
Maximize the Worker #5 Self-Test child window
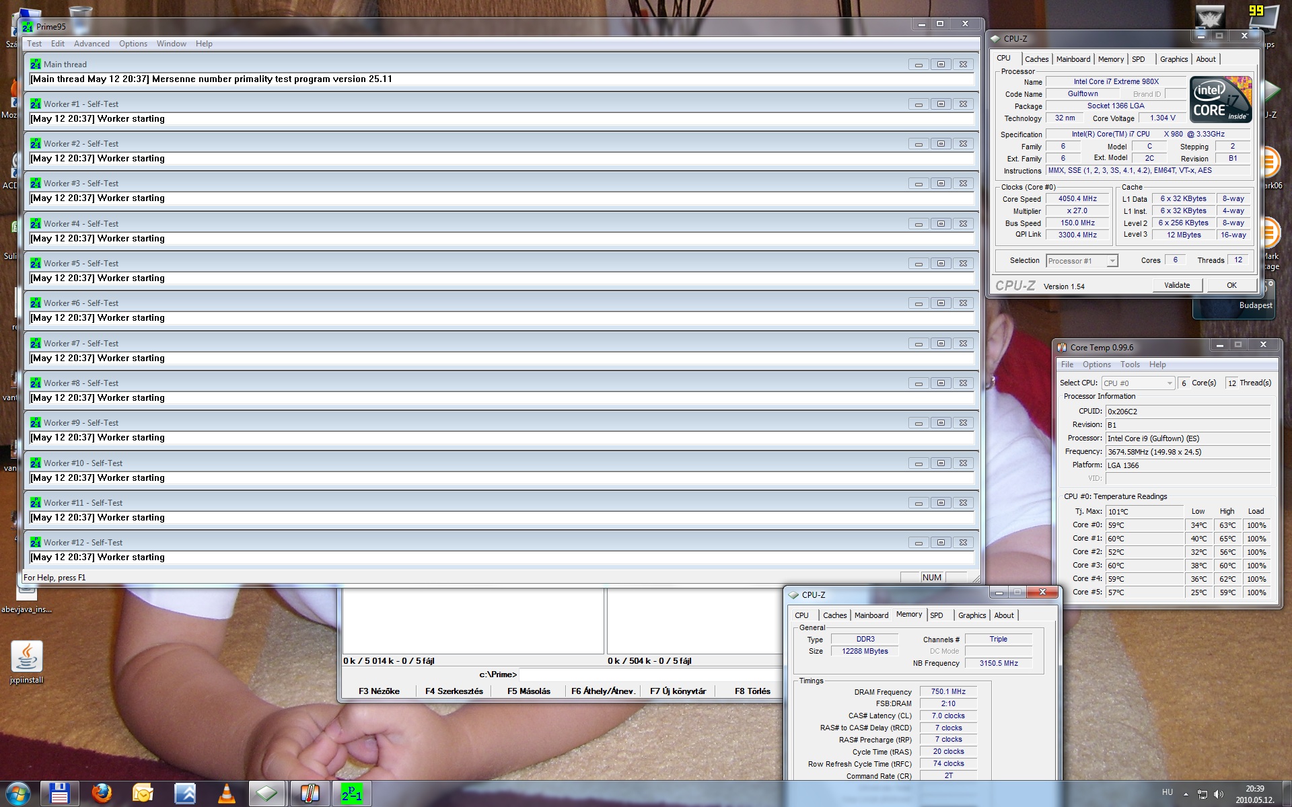coord(941,264)
